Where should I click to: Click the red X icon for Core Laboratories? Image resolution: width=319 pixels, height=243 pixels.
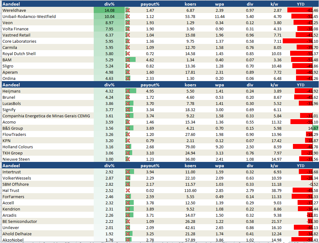coord(128,41)
